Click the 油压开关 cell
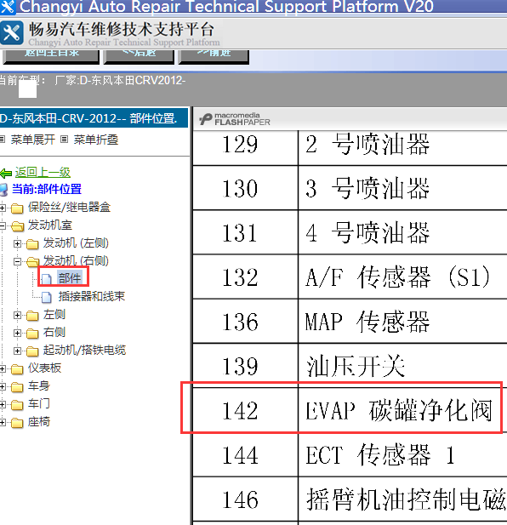This screenshot has width=507, height=525. [x=402, y=366]
